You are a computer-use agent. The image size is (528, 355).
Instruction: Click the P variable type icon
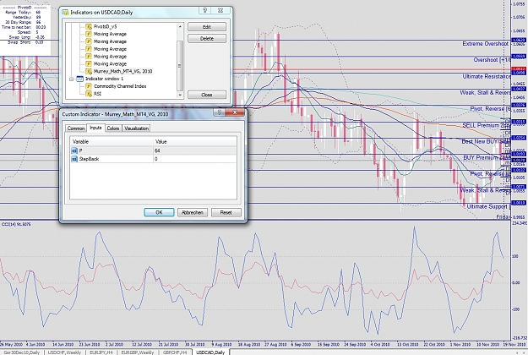(x=74, y=151)
